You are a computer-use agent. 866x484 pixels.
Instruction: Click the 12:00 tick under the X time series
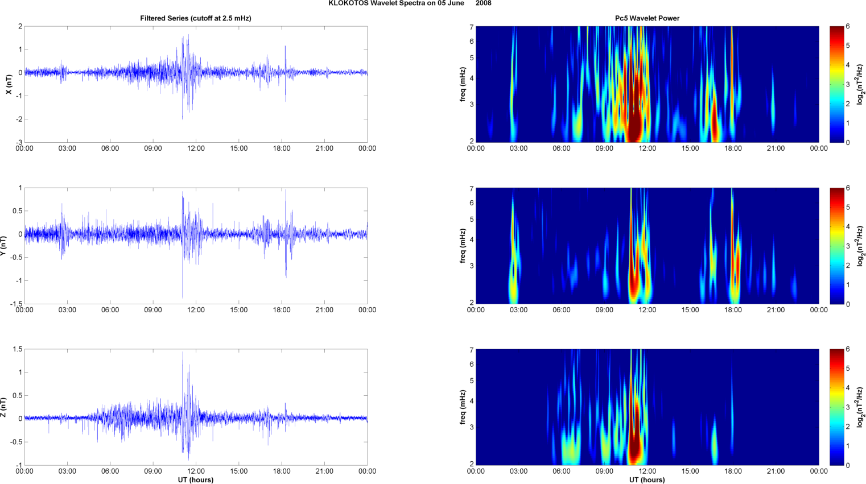[196, 148]
